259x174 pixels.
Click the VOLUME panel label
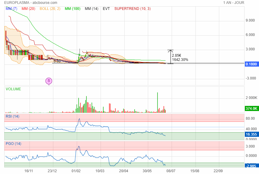point(13,89)
